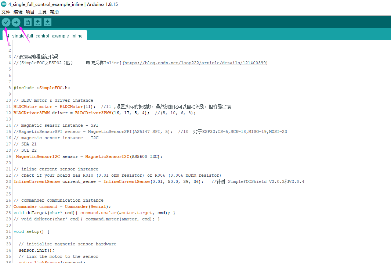Save the sketch using the toolbar icon

click(47, 22)
